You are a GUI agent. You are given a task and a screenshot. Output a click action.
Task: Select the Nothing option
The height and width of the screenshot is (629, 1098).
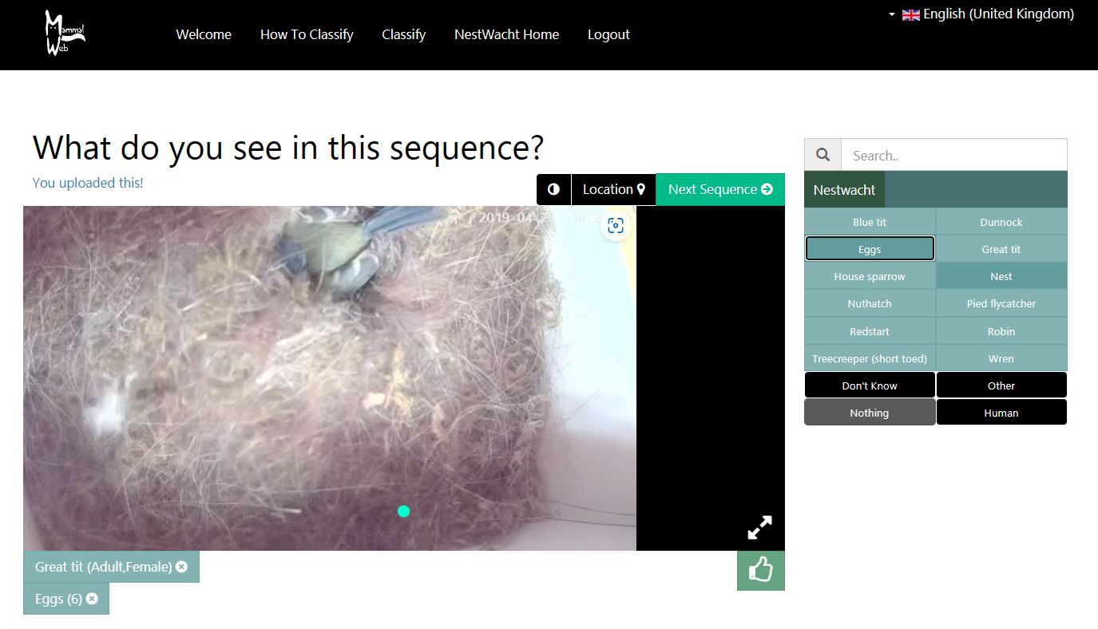[870, 413]
